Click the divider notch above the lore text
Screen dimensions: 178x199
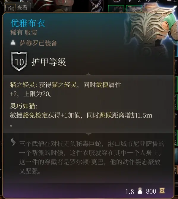89,134
